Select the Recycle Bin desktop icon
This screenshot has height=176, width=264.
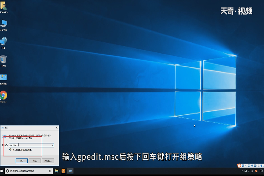pyautogui.click(x=4, y=61)
